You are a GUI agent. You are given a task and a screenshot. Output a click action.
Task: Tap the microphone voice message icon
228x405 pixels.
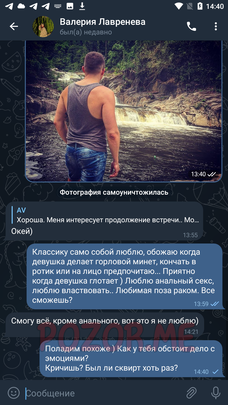[x=216, y=393]
